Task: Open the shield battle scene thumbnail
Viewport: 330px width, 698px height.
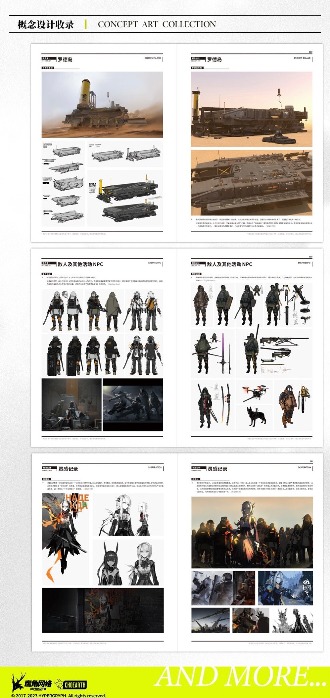Action: point(223,588)
